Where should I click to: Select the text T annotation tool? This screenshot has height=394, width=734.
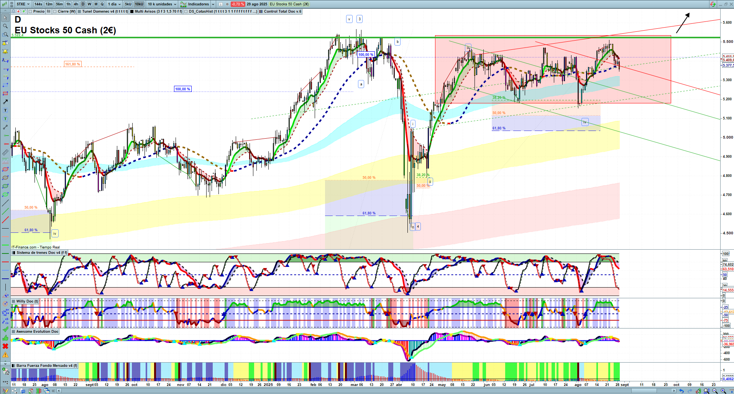tap(5, 110)
